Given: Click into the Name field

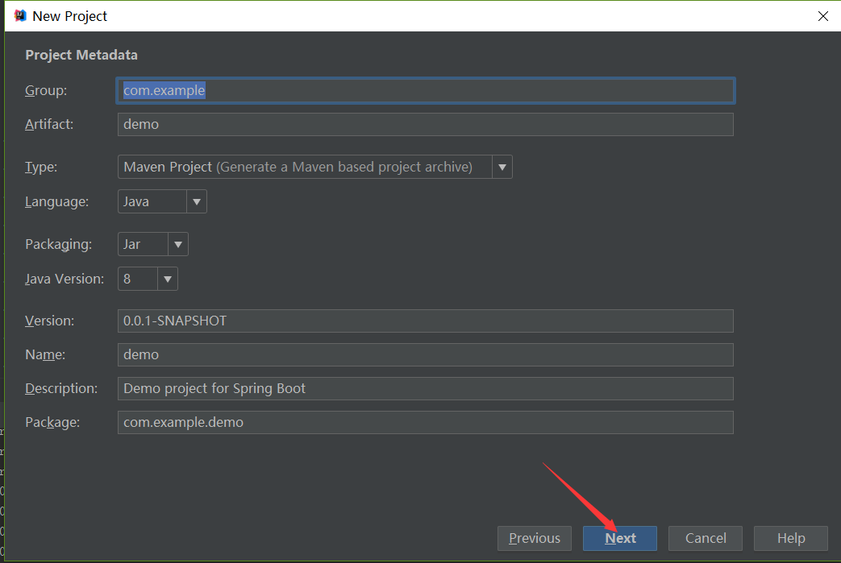Looking at the screenshot, I should 425,354.
